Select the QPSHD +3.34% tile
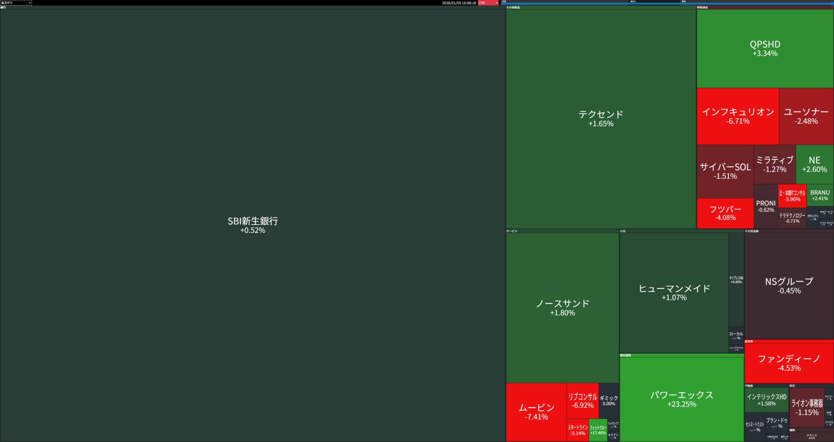The height and width of the screenshot is (442, 834). point(764,48)
